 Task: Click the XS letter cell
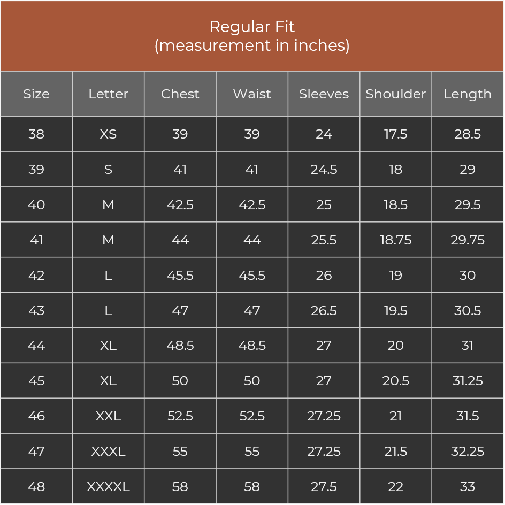[x=108, y=134]
